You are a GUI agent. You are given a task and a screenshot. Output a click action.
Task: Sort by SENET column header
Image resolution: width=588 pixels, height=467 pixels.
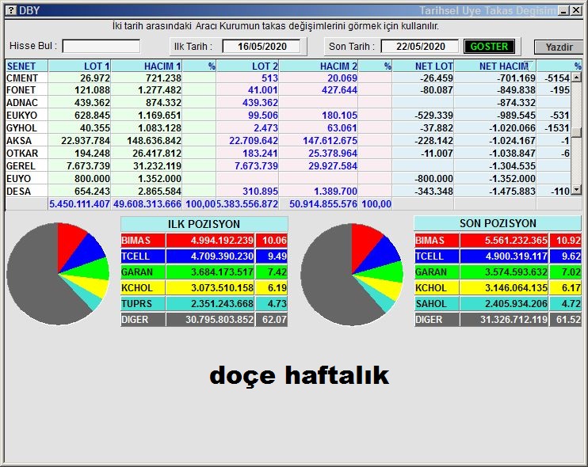[27, 66]
